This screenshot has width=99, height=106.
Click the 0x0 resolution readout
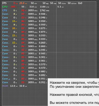click(x=80, y=3)
